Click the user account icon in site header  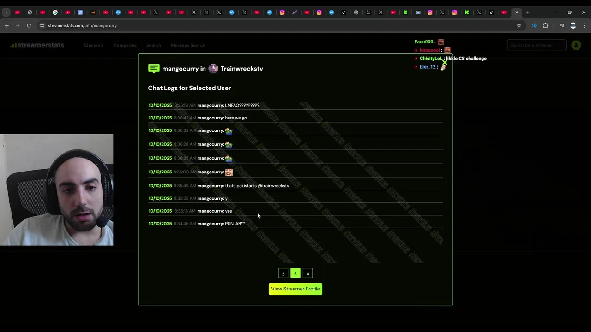tap(576, 45)
